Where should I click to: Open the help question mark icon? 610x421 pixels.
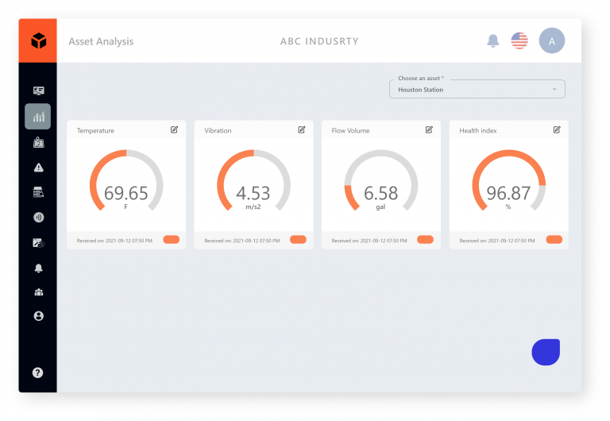coord(38,373)
